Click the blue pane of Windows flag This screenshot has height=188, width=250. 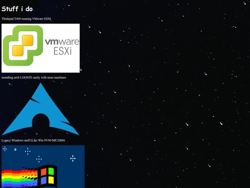pyautogui.click(x=44, y=181)
